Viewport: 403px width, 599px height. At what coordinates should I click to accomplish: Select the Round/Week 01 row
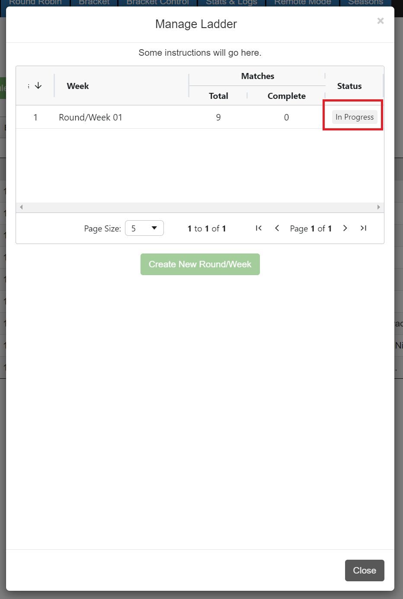pos(90,117)
